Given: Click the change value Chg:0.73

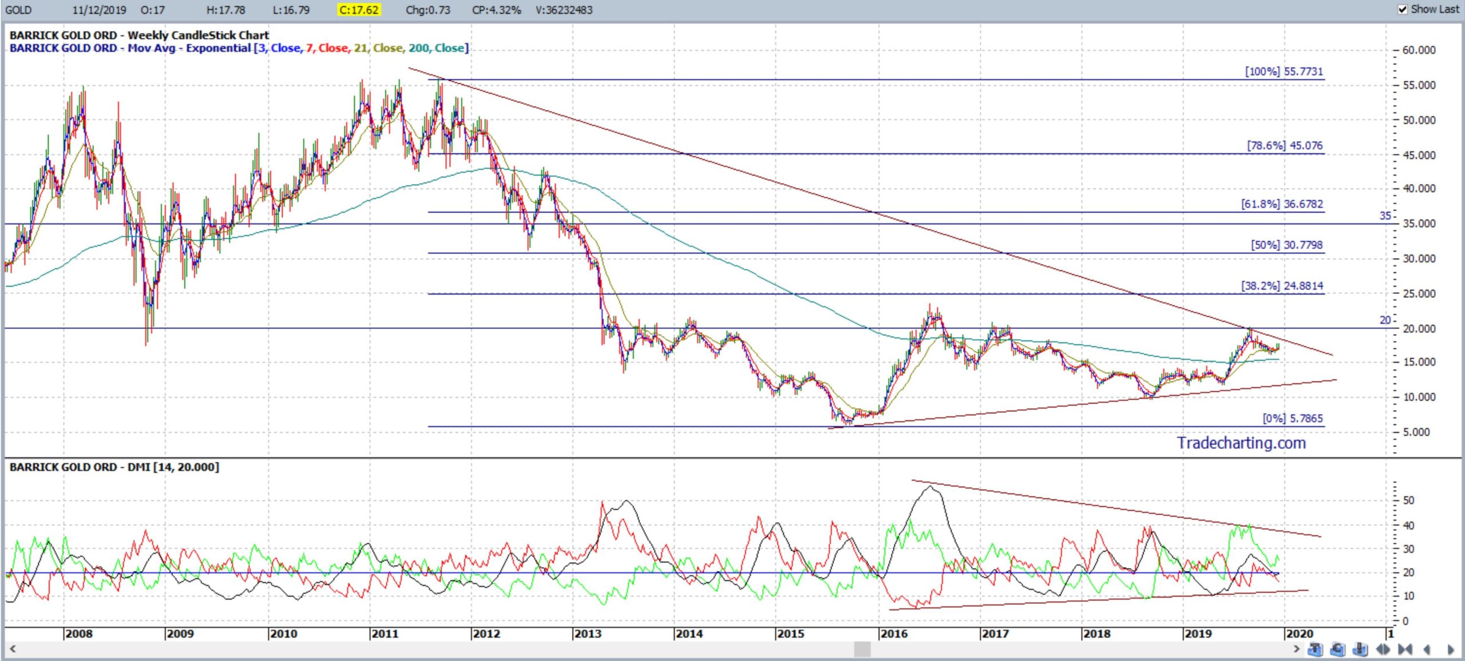Looking at the screenshot, I should tap(428, 10).
